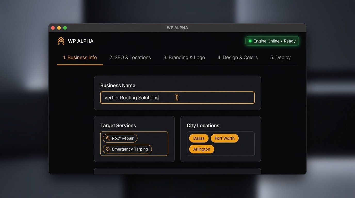Maximize the window with the green button

tap(65, 28)
